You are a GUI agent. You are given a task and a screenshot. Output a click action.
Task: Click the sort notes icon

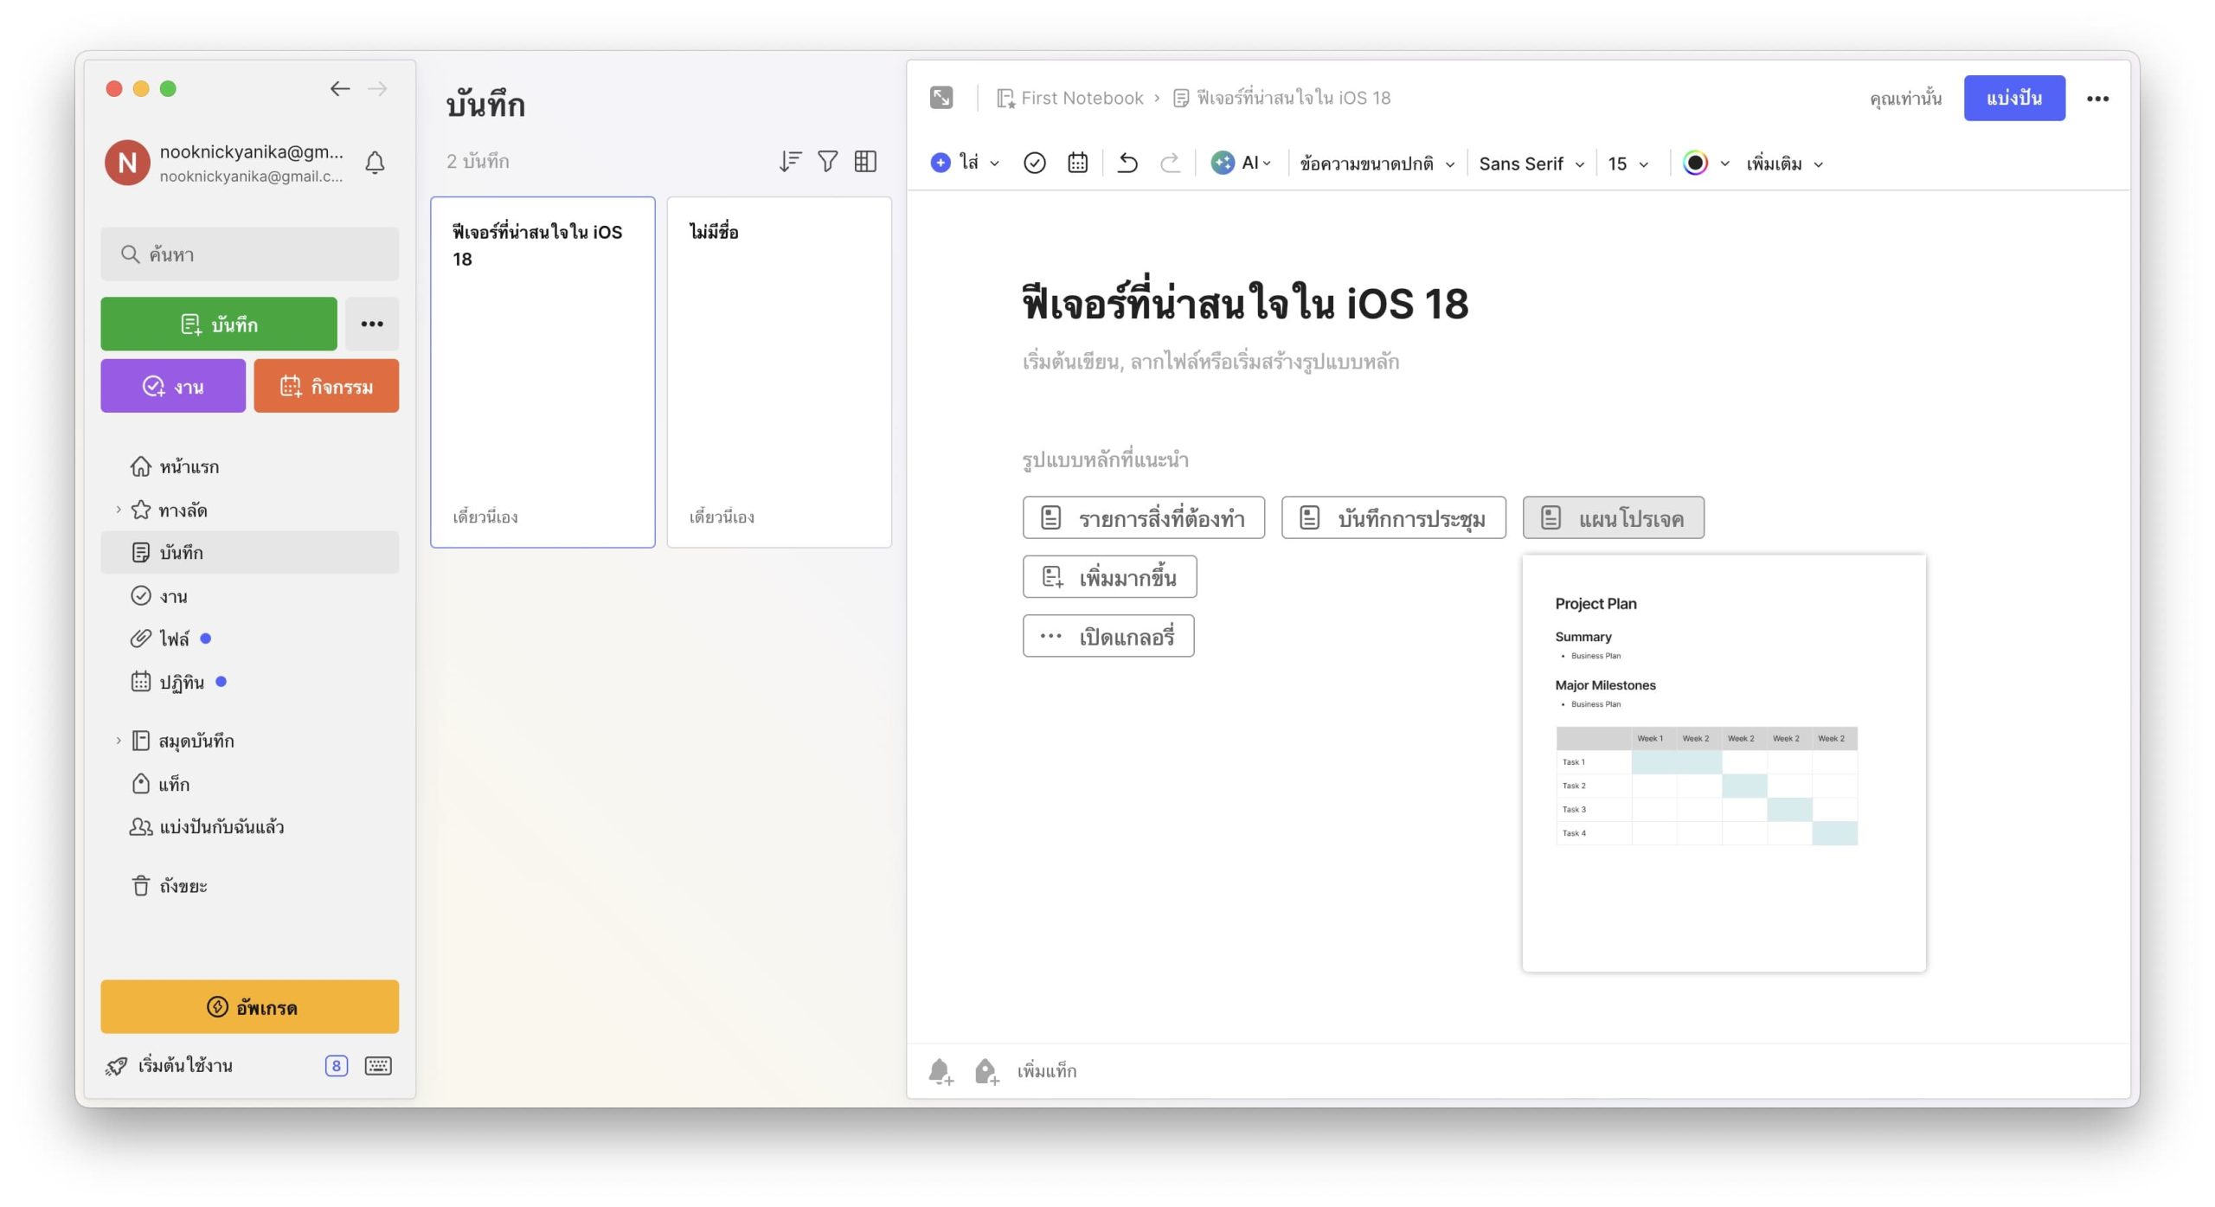tap(789, 161)
